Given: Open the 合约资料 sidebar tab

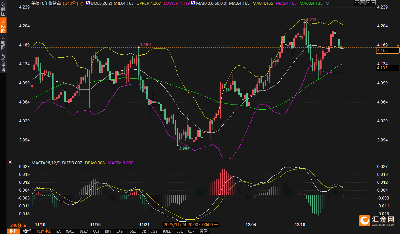Looking at the screenshot, I should point(3,63).
